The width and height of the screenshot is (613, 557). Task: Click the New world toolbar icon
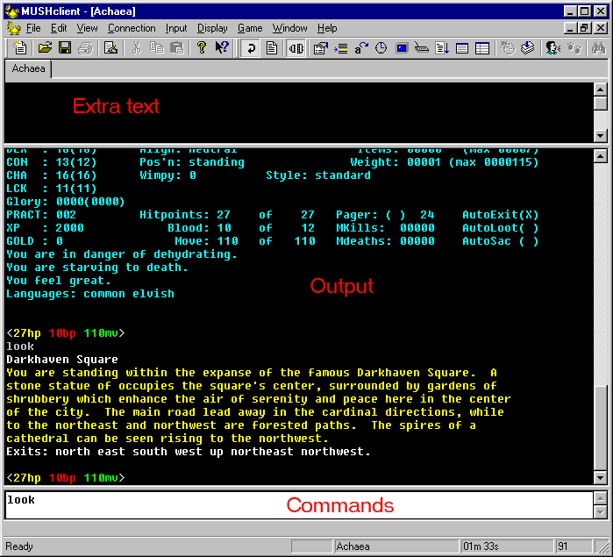[20, 48]
